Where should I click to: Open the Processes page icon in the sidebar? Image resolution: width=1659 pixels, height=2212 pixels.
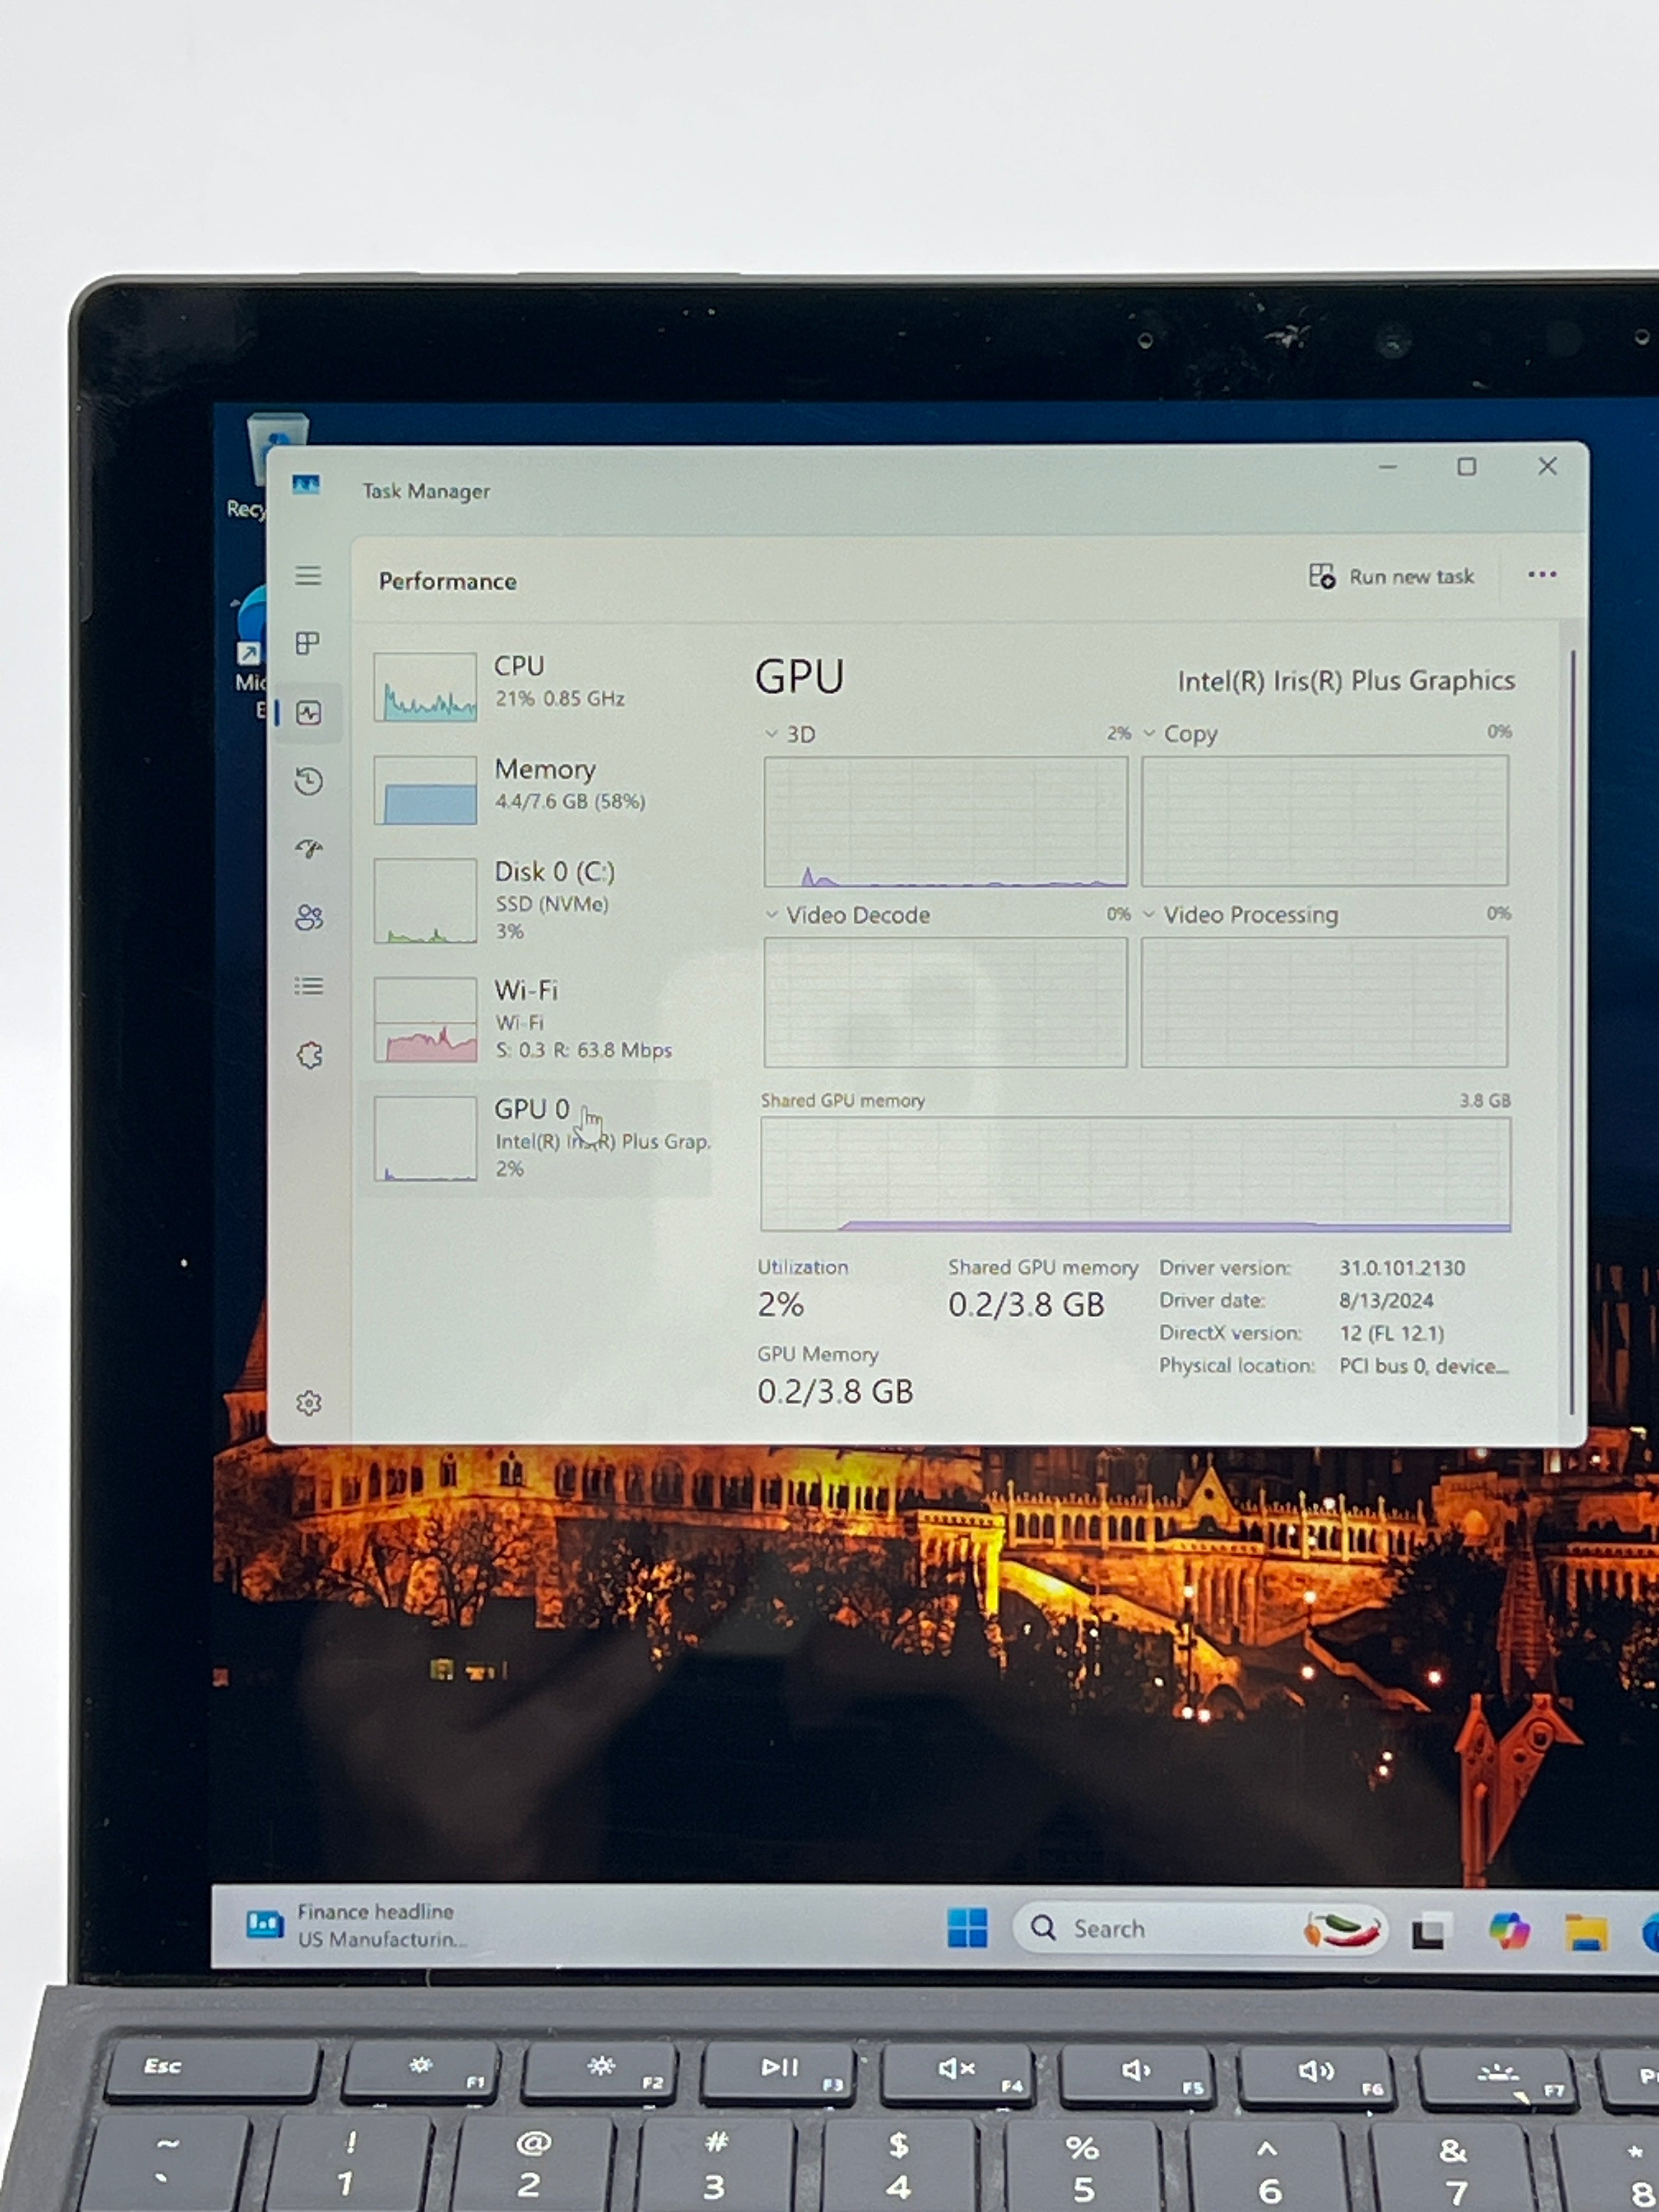[x=308, y=643]
